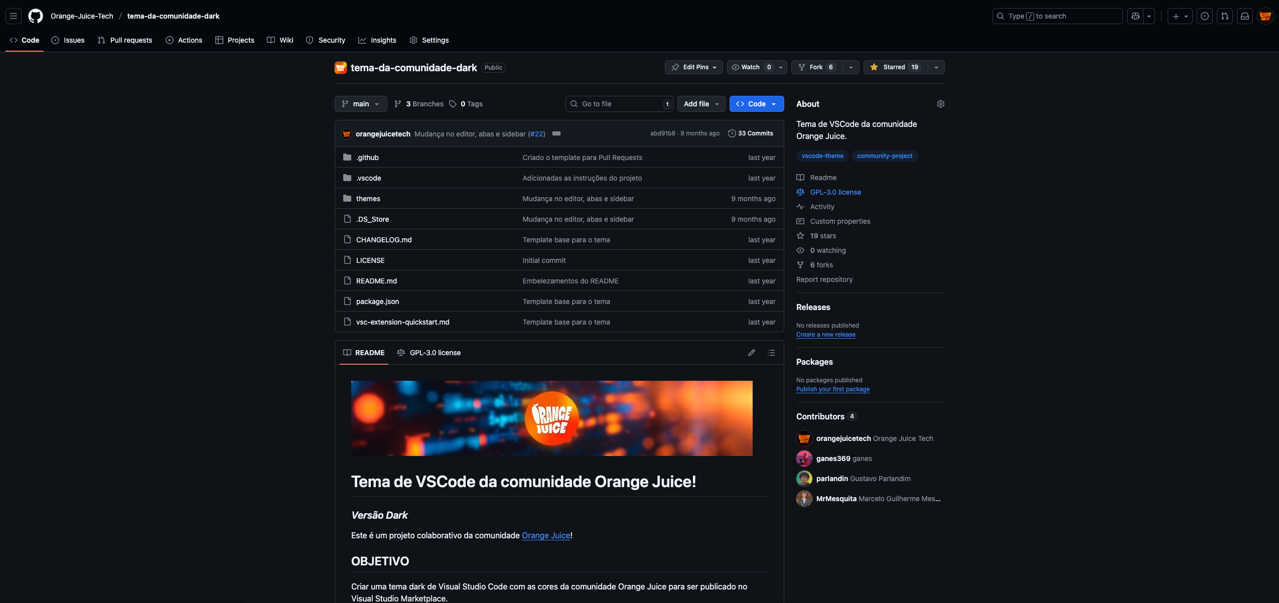The width and height of the screenshot is (1279, 603).
Task: Open MrMesquita contributor avatar
Action: 804,499
